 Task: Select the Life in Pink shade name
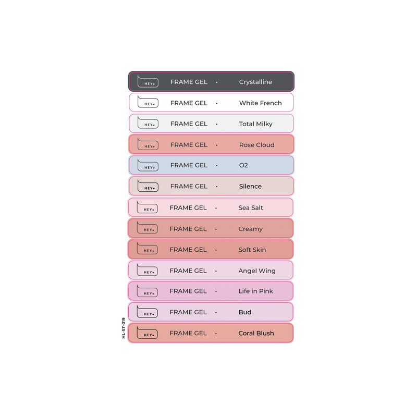(x=255, y=291)
